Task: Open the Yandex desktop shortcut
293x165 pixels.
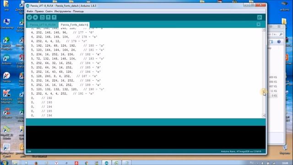Action: (x=6, y=77)
